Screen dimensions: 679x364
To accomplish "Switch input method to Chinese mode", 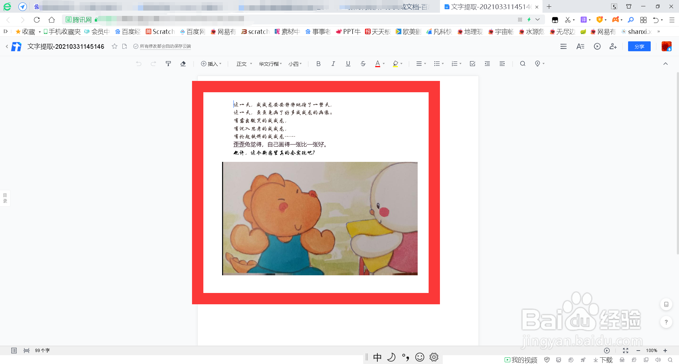I will click(x=377, y=357).
